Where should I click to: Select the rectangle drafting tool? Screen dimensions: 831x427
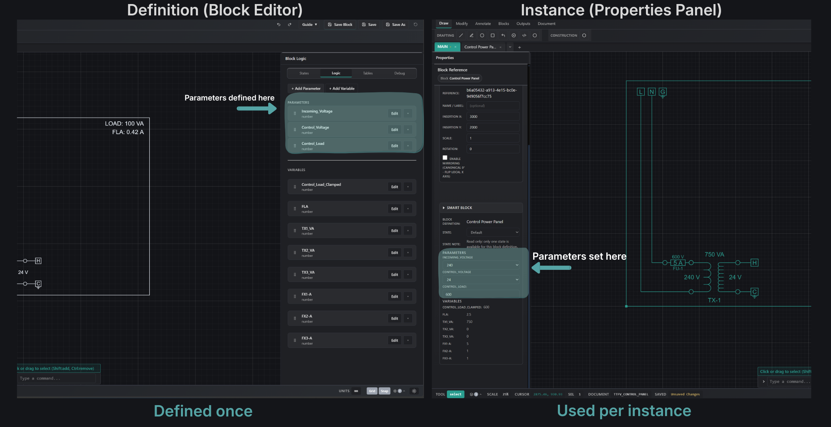coord(493,36)
